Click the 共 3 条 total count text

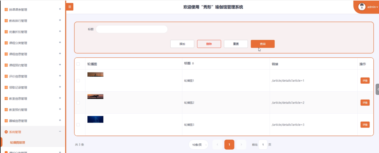coord(79,145)
